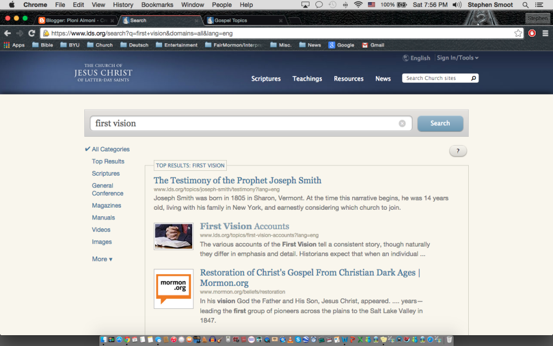This screenshot has width=553, height=346.
Task: Click the blue Search button
Action: coord(440,124)
